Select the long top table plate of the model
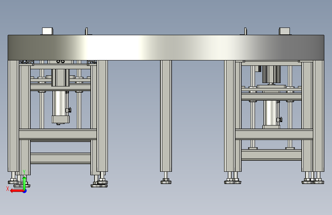The width and height of the screenshot is (332, 215). 166,47
